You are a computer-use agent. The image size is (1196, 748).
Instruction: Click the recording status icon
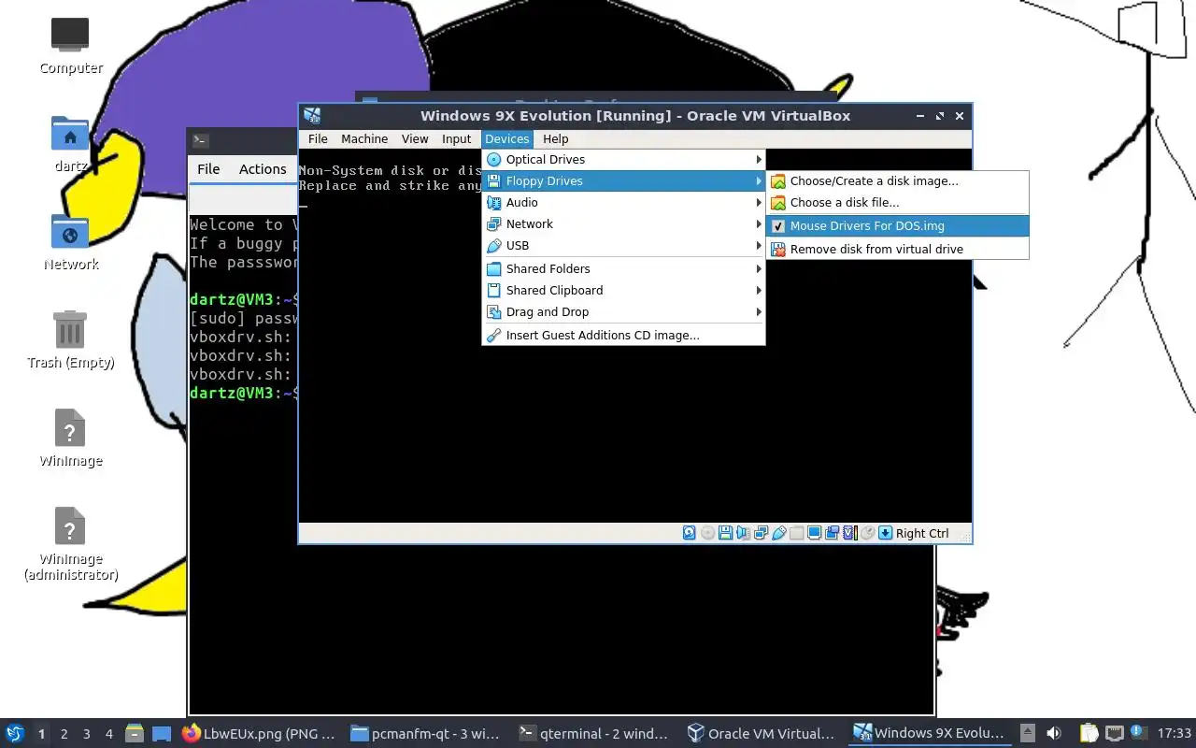click(832, 533)
